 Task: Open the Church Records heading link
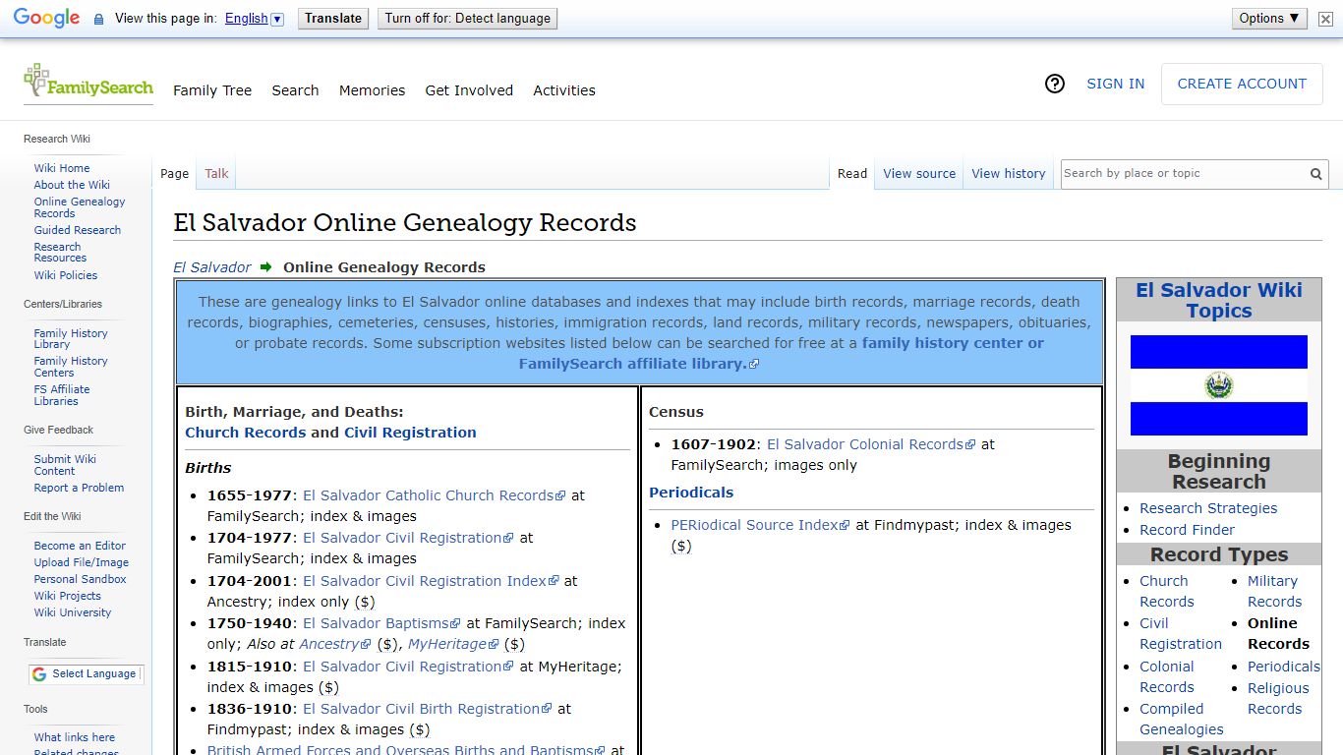(x=246, y=433)
